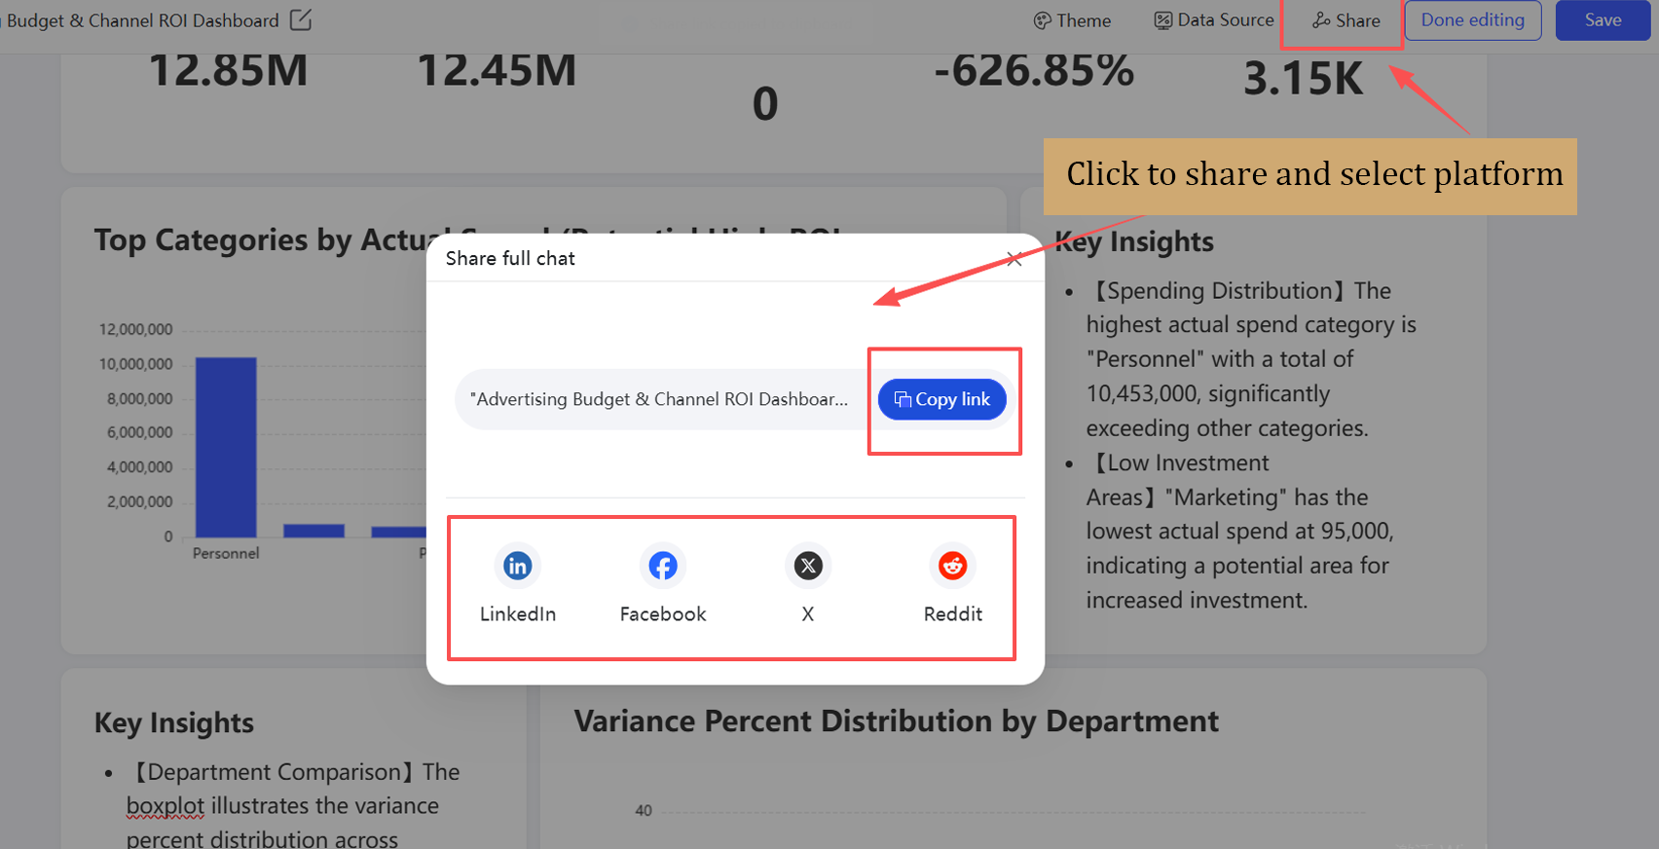The height and width of the screenshot is (849, 1659).
Task: Open the Theme settings
Action: click(x=1072, y=20)
